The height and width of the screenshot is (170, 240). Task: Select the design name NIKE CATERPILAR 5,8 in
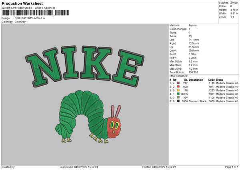[30, 18]
